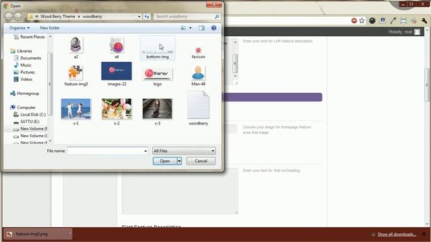Open the All Files type dropdown
The height and width of the screenshot is (242, 431).
(x=184, y=151)
